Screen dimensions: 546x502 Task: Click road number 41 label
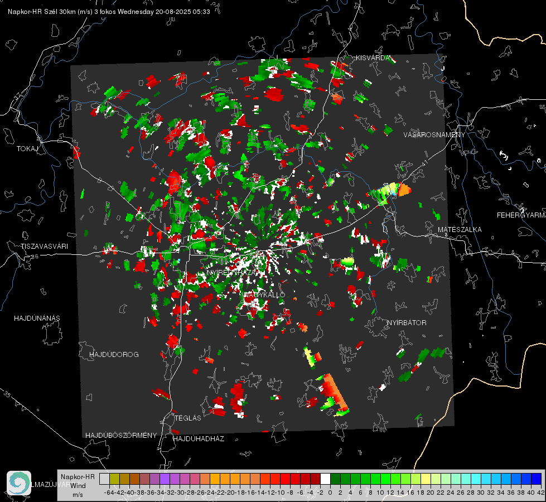(x=424, y=163)
